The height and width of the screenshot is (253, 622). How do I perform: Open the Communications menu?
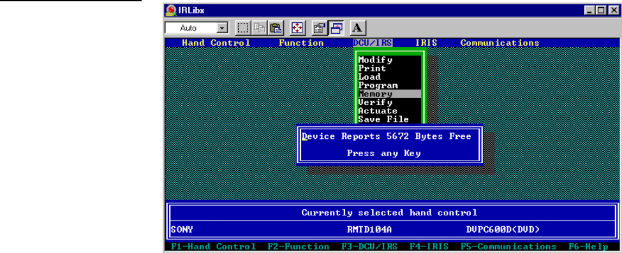click(x=500, y=43)
